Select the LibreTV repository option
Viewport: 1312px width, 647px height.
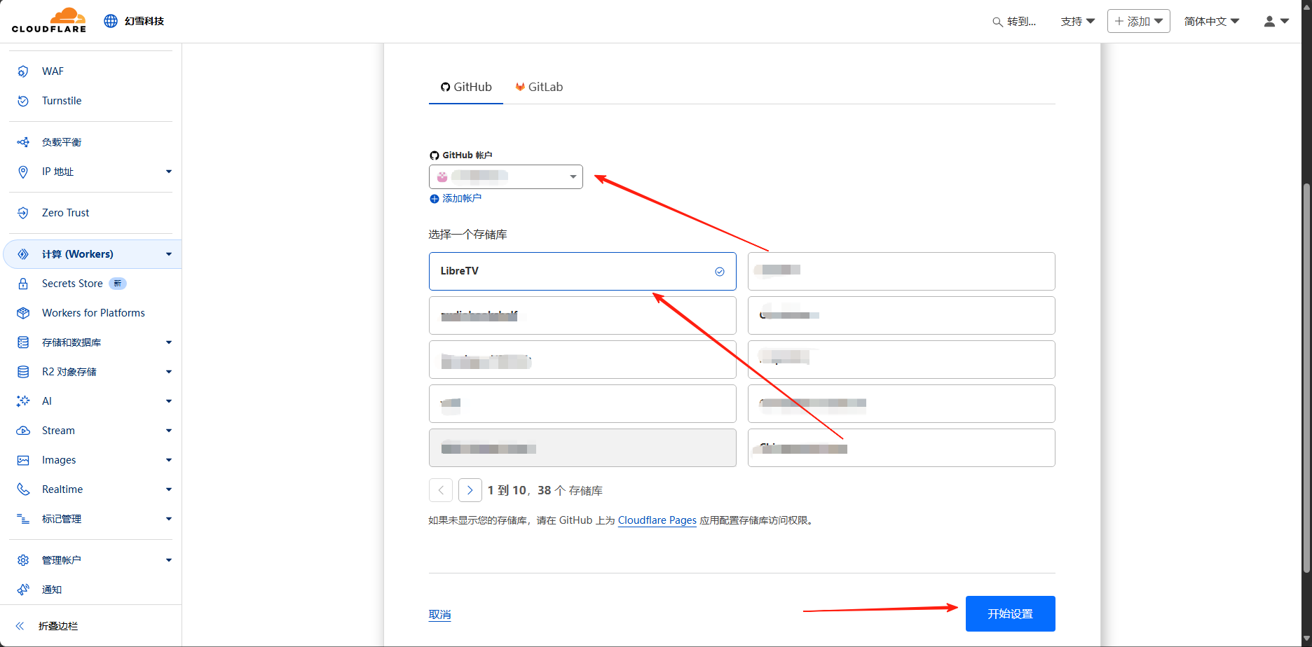[x=582, y=271]
